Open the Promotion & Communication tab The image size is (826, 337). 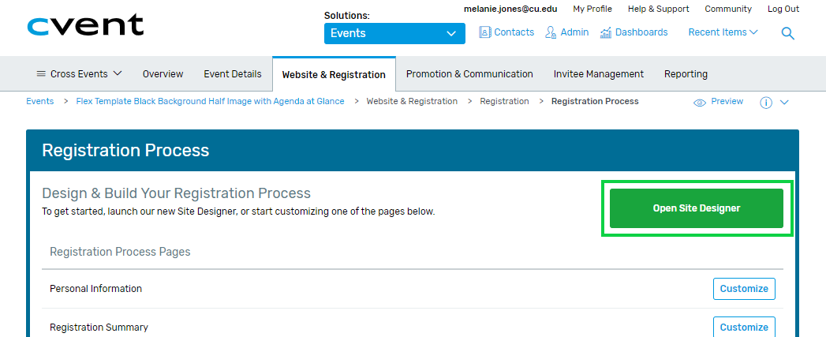469,74
